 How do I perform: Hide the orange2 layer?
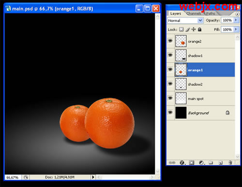(170, 41)
